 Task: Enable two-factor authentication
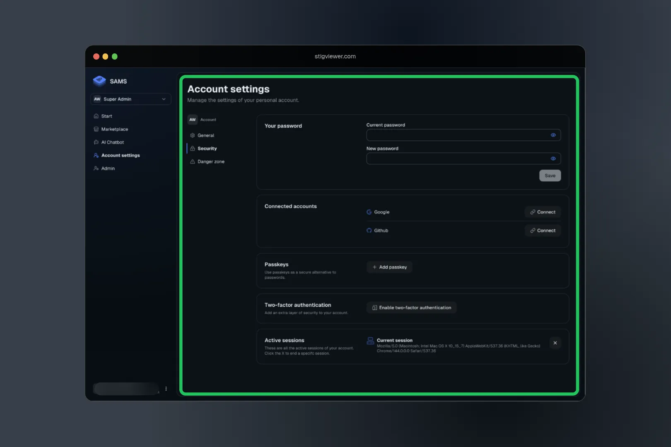click(411, 308)
